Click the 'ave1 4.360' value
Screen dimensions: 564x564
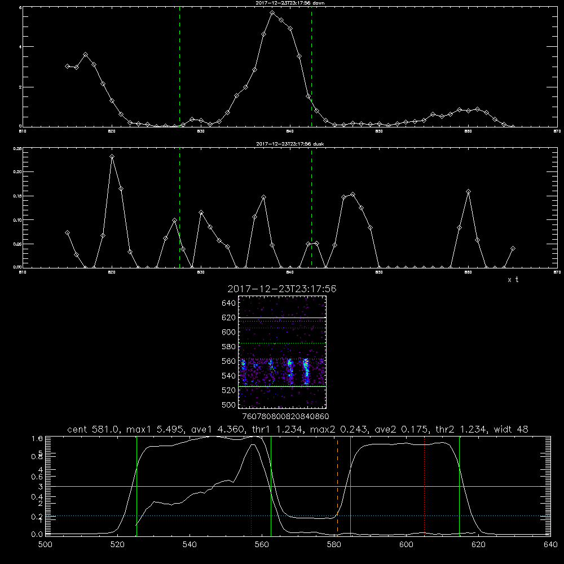(219, 429)
